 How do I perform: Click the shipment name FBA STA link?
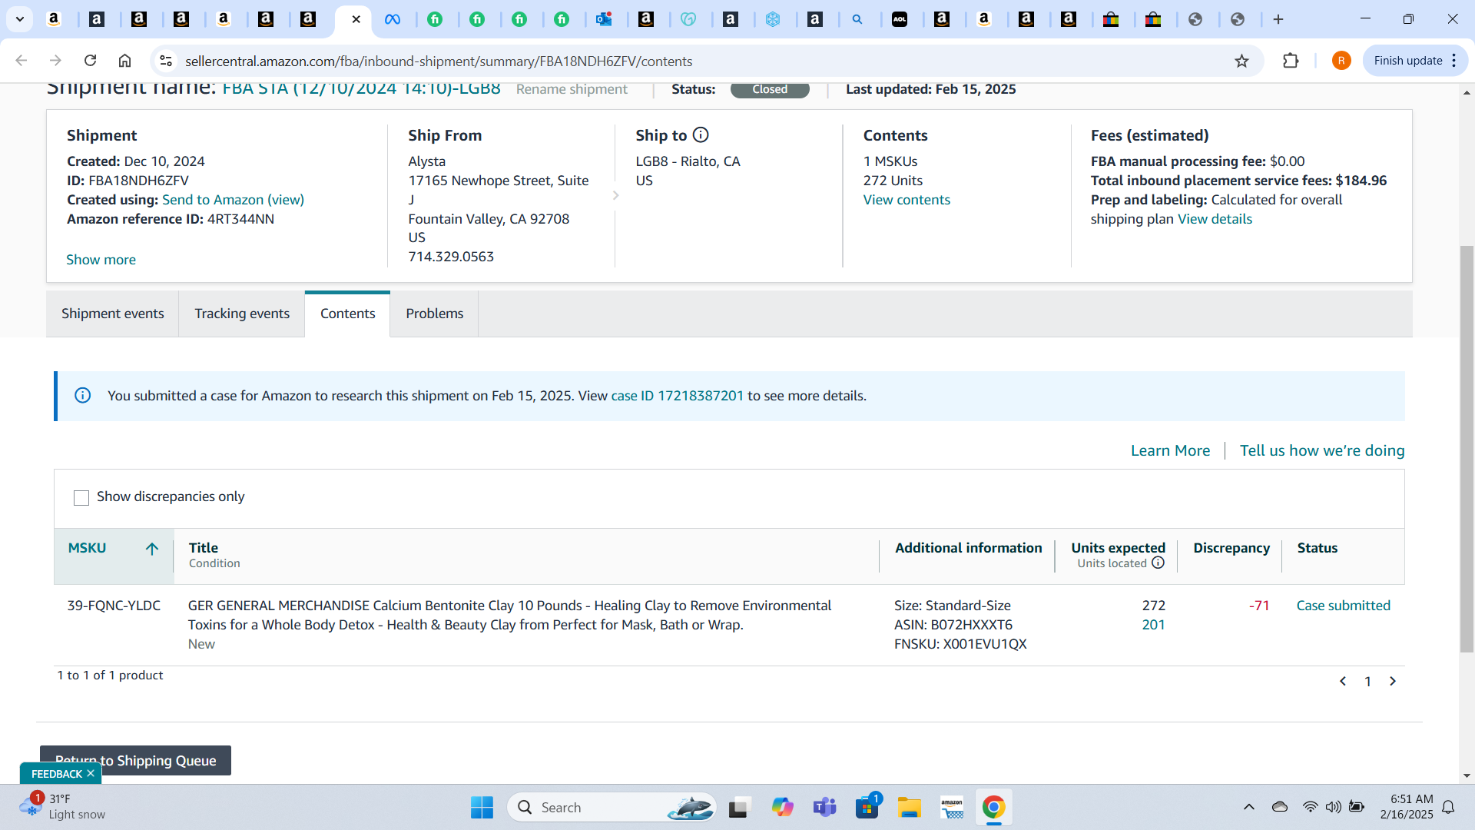(361, 89)
